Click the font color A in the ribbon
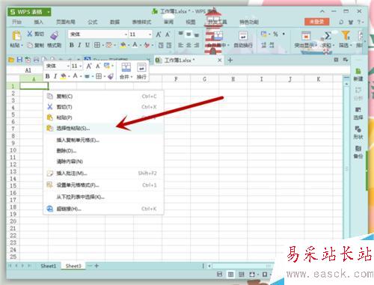The width and height of the screenshot is (374, 285). (x=135, y=45)
